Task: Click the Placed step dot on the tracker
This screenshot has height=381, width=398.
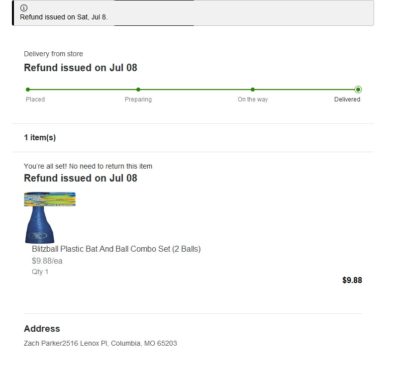Action: pos(28,90)
